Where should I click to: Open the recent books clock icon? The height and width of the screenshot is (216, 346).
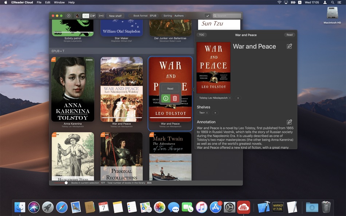coord(68,16)
